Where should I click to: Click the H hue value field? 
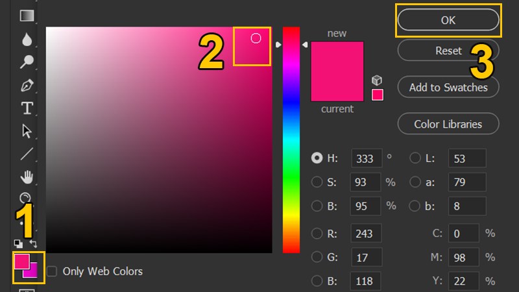(367, 158)
